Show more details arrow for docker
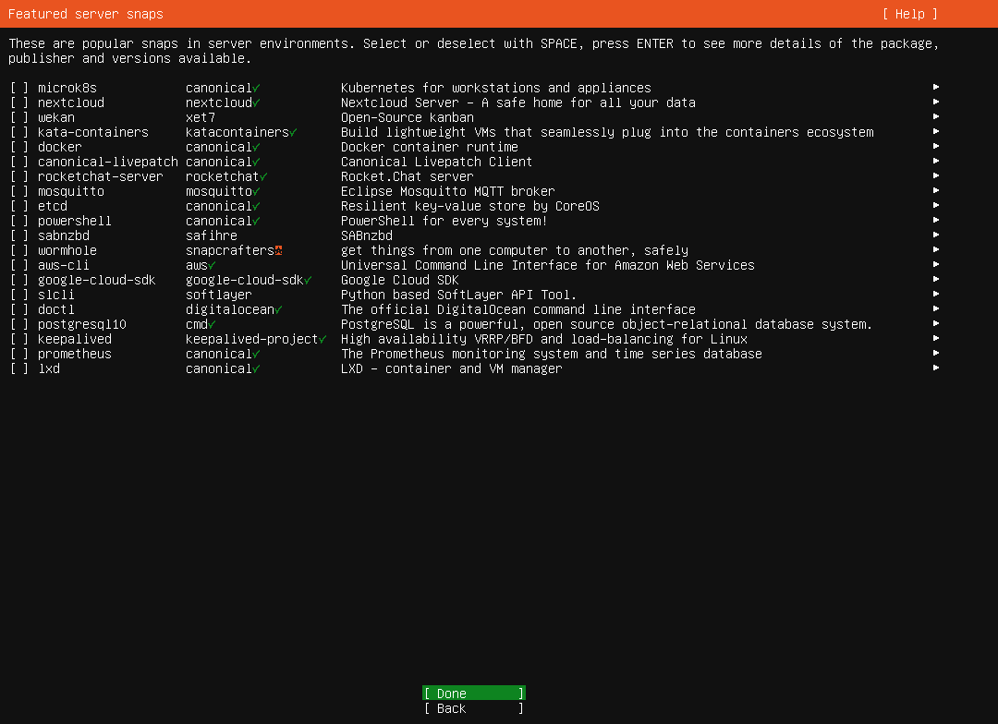The width and height of the screenshot is (998, 724). tap(935, 146)
